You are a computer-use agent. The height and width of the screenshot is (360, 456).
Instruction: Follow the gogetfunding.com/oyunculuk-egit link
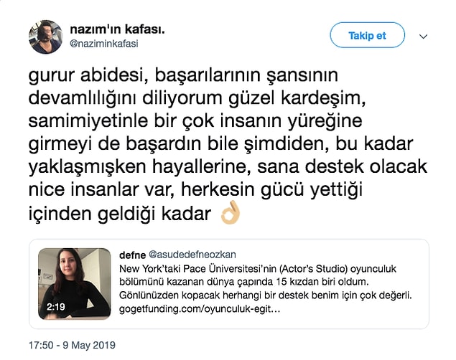(x=200, y=309)
